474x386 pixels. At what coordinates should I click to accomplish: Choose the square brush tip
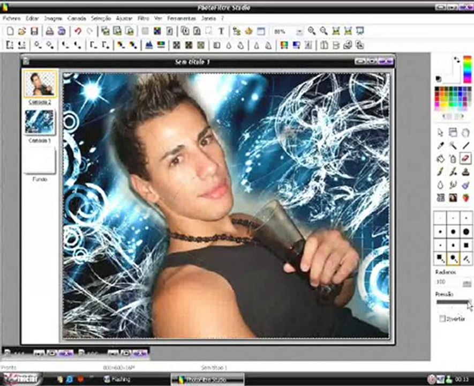466,244
